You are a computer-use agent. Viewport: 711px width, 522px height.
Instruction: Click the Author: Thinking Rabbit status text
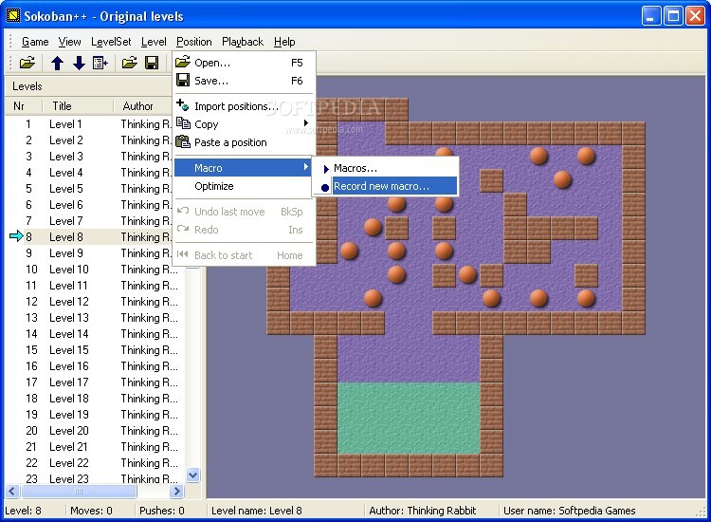click(x=423, y=511)
